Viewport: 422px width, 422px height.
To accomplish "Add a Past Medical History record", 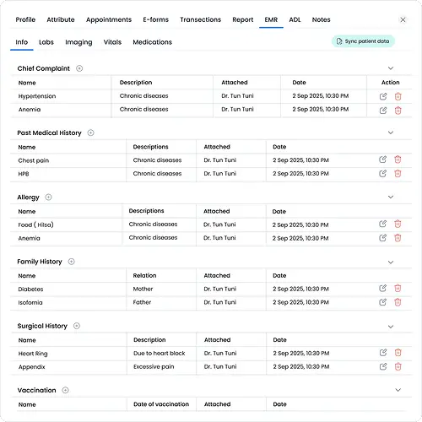I will [90, 133].
